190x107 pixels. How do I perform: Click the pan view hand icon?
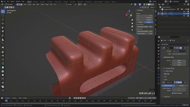click(x=132, y=23)
